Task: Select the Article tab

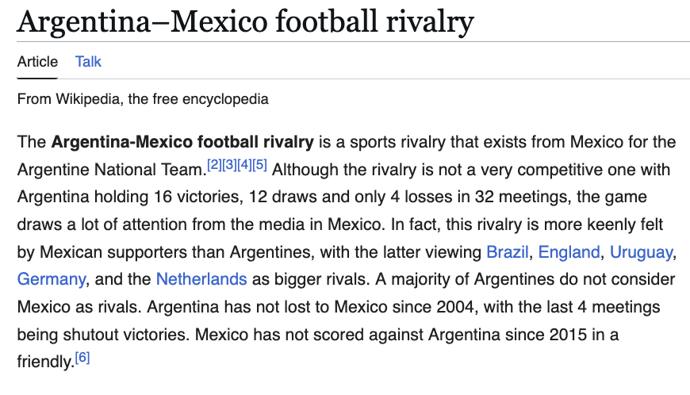Action: pos(37,62)
